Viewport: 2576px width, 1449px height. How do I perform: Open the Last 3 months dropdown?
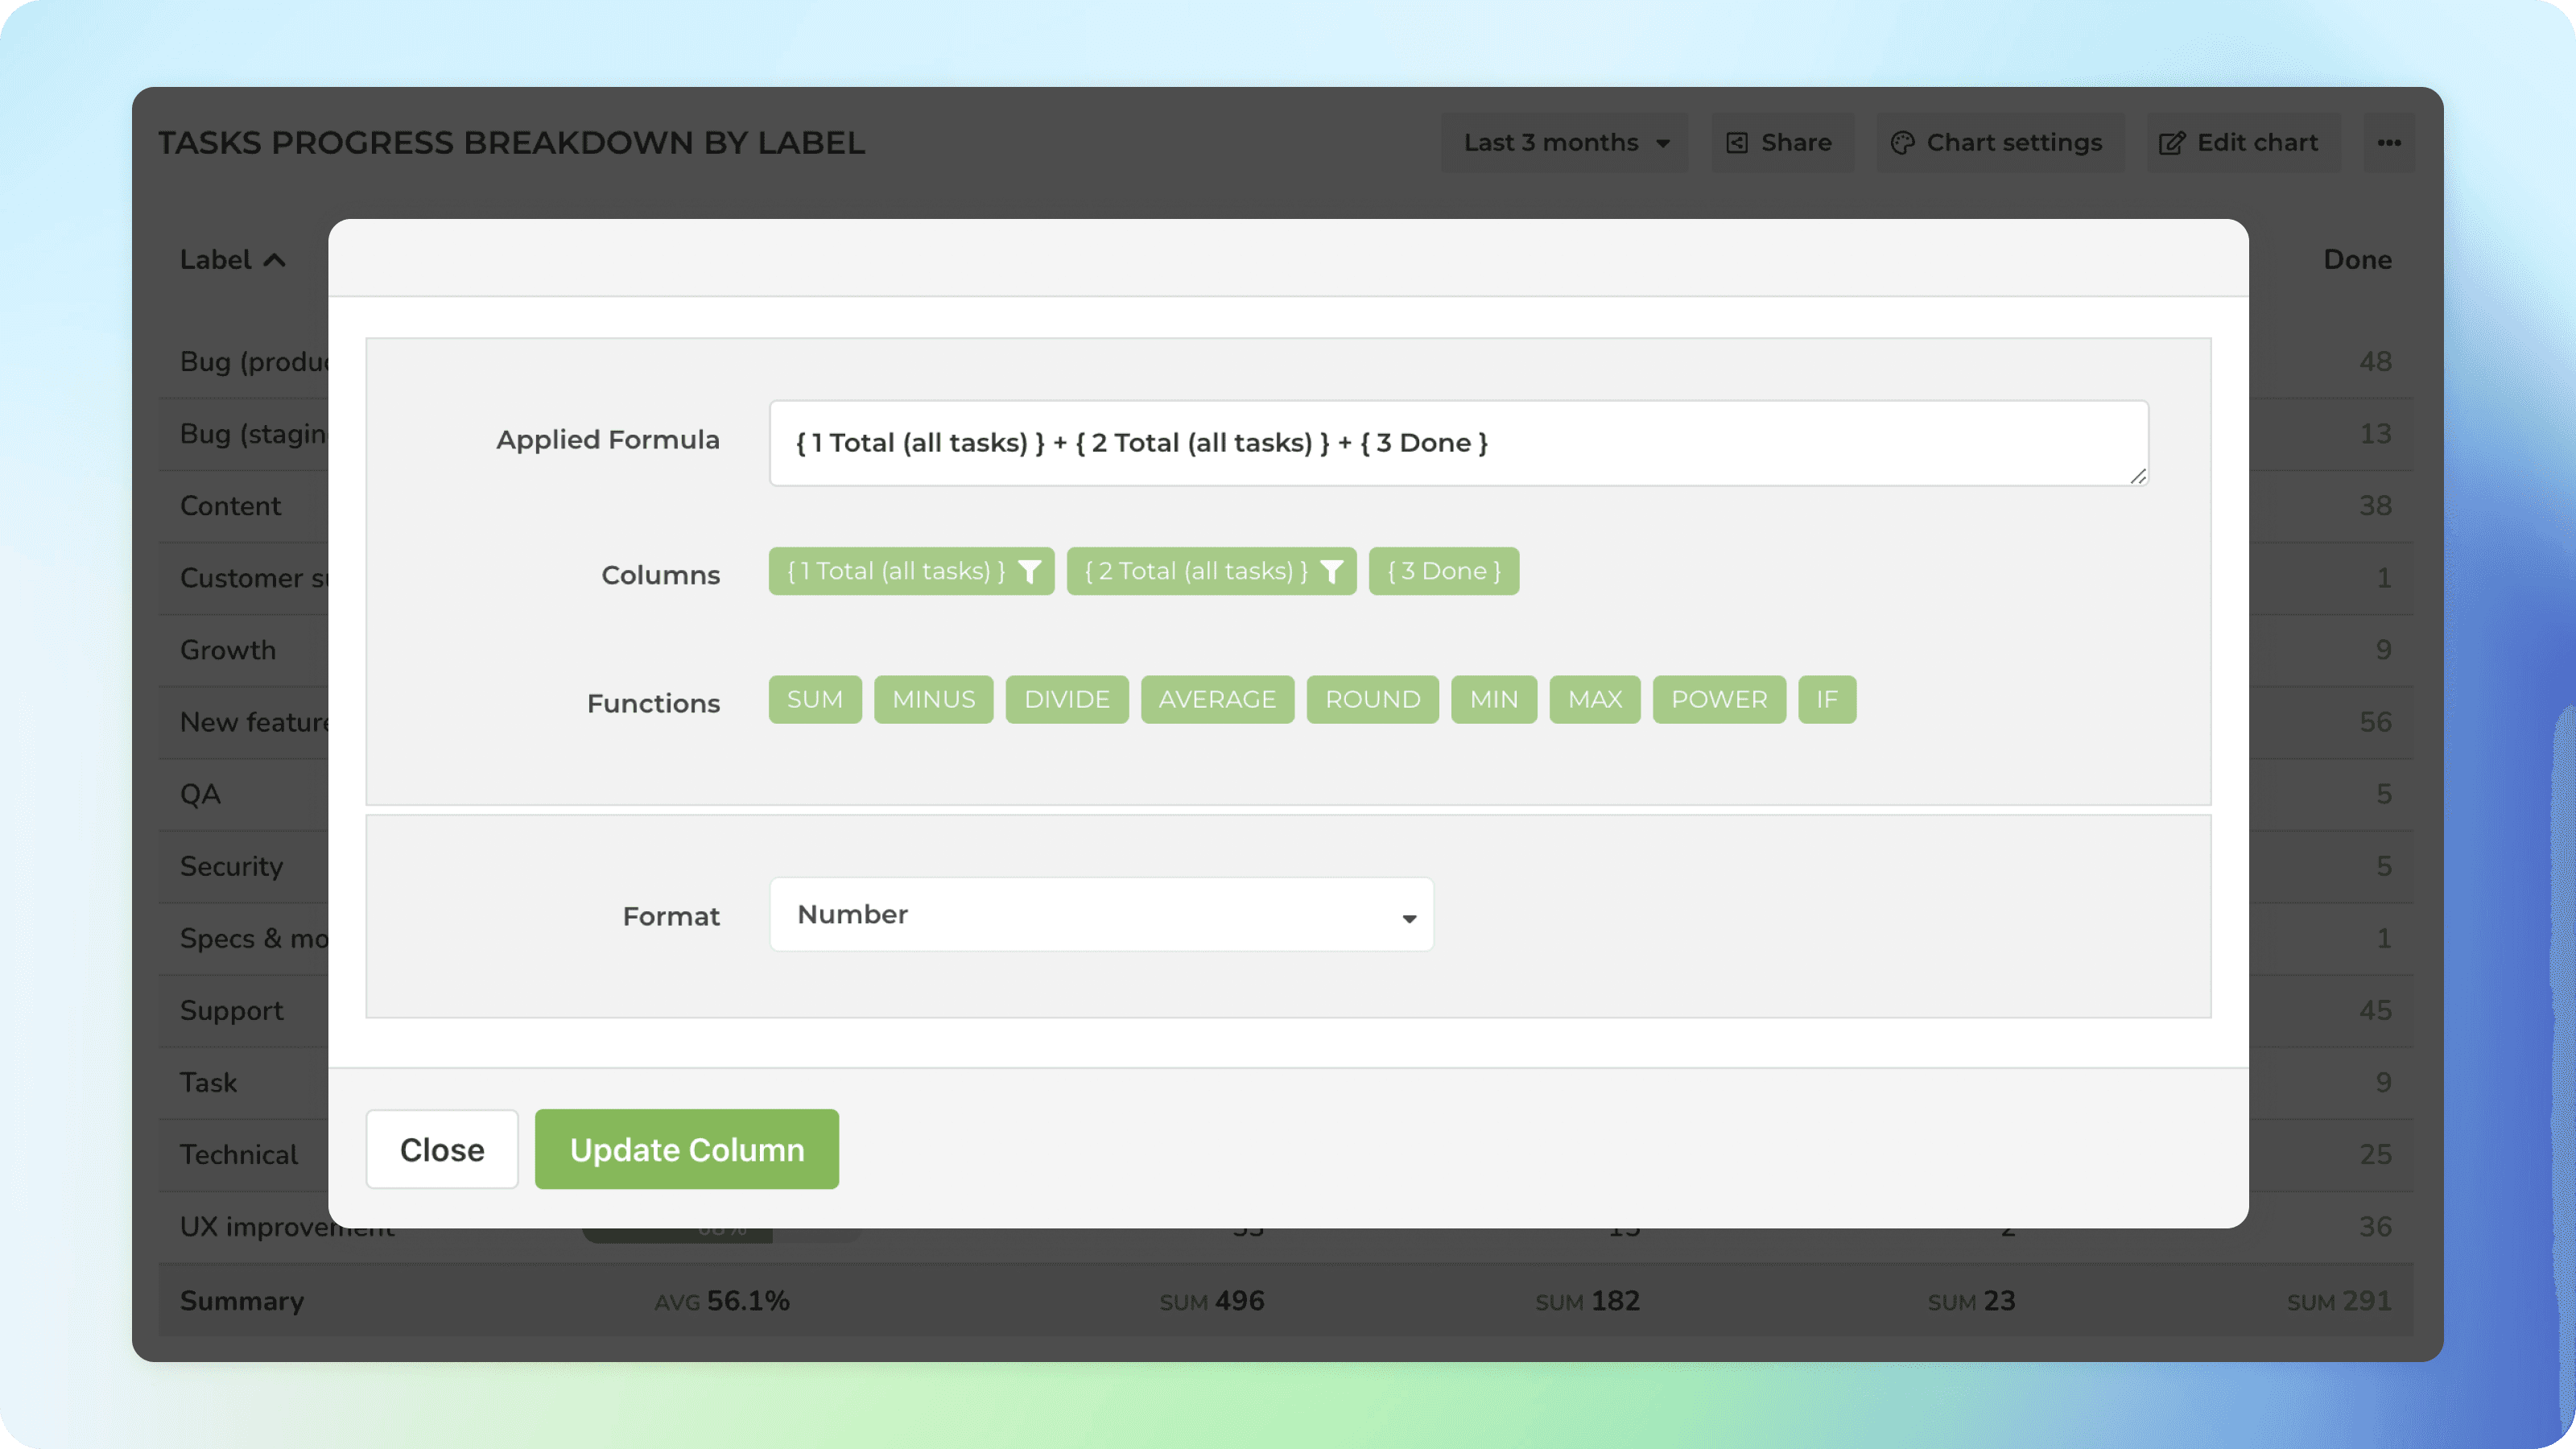click(1565, 143)
